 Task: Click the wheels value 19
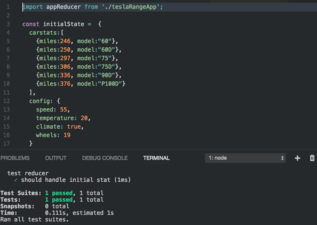[67, 135]
